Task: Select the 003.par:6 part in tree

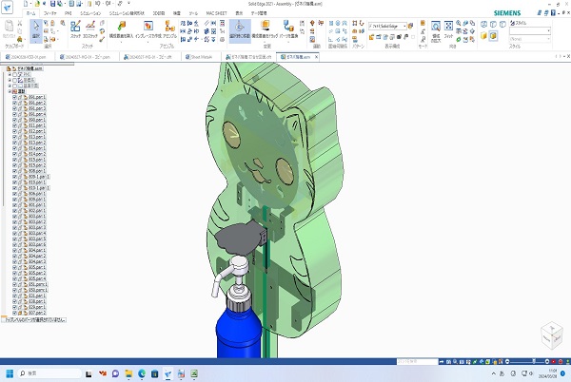Action: click(37, 244)
